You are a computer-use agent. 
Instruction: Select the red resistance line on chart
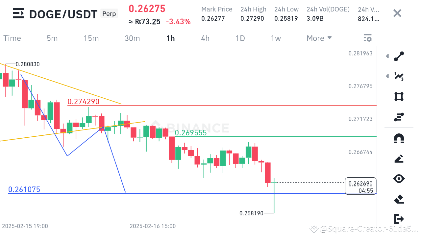[230, 106]
